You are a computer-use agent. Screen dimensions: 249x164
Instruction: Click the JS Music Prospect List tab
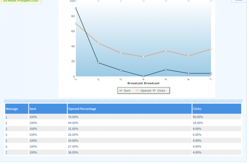(21, 1)
